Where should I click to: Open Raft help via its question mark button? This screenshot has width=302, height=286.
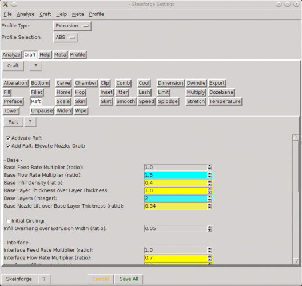pos(30,122)
